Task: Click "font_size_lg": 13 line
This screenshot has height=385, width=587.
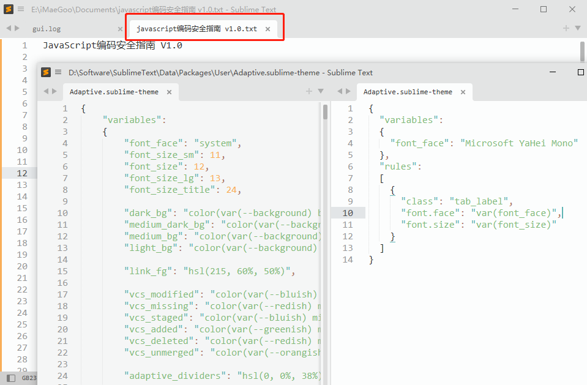Action: (174, 178)
